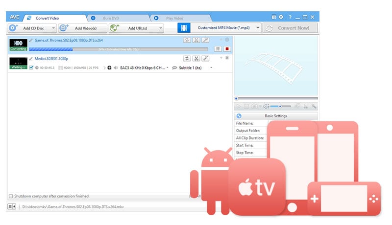Click the video stream film icon before H264
392x225 pixels.
coord(60,67)
